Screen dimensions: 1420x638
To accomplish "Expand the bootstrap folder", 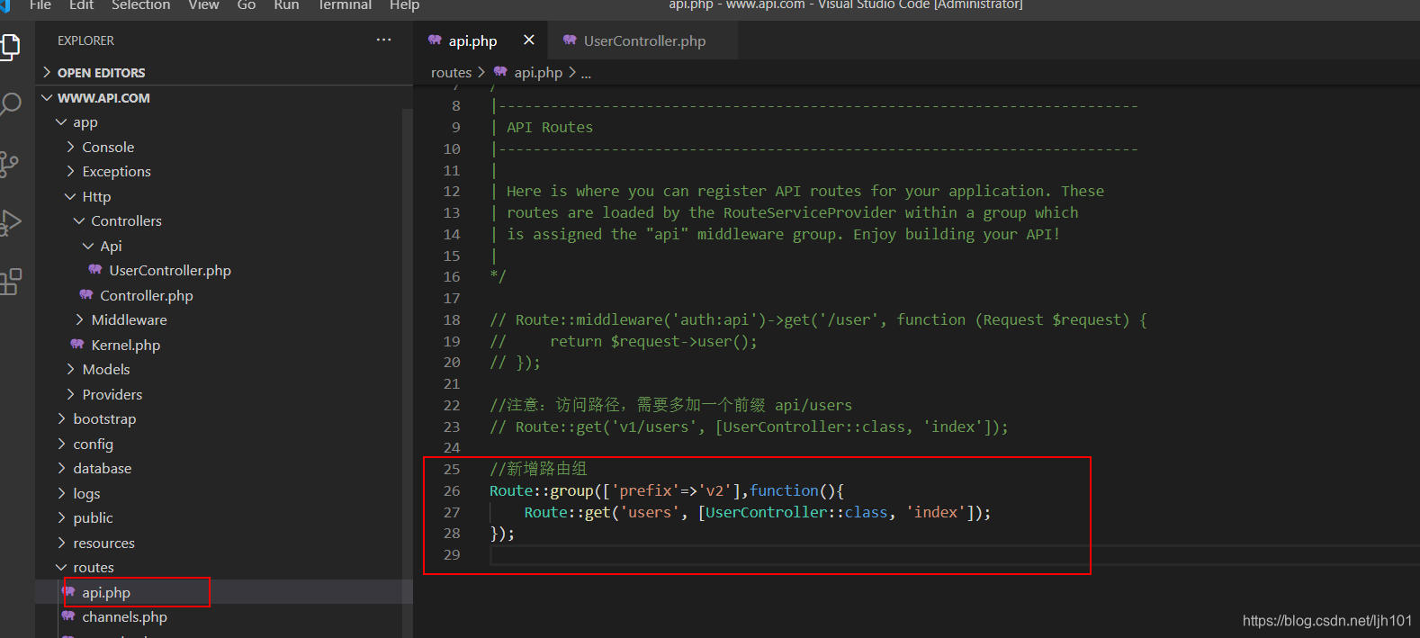I will (61, 418).
